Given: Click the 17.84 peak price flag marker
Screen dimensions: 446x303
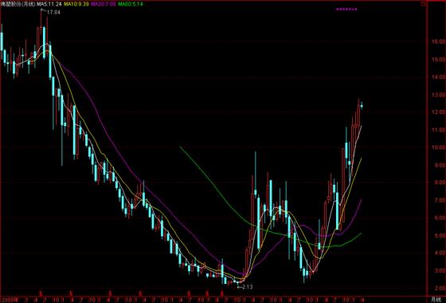Looking at the screenshot, I should [51, 12].
